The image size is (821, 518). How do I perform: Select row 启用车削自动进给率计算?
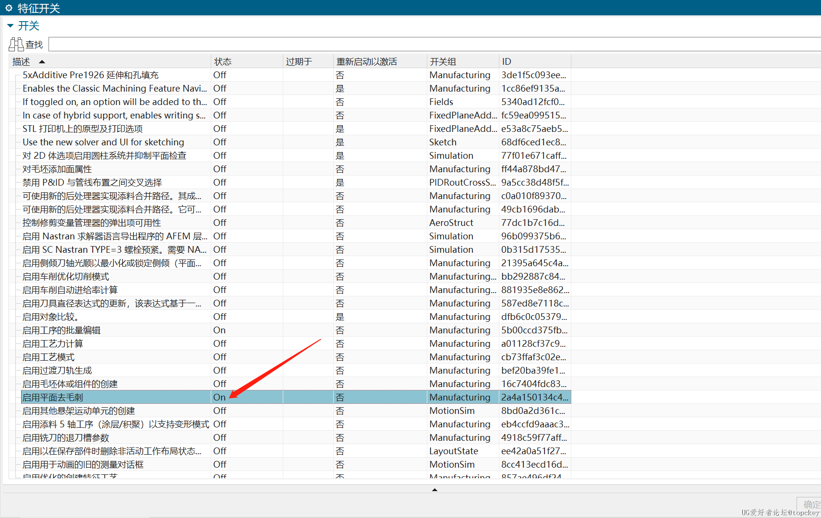(x=296, y=290)
